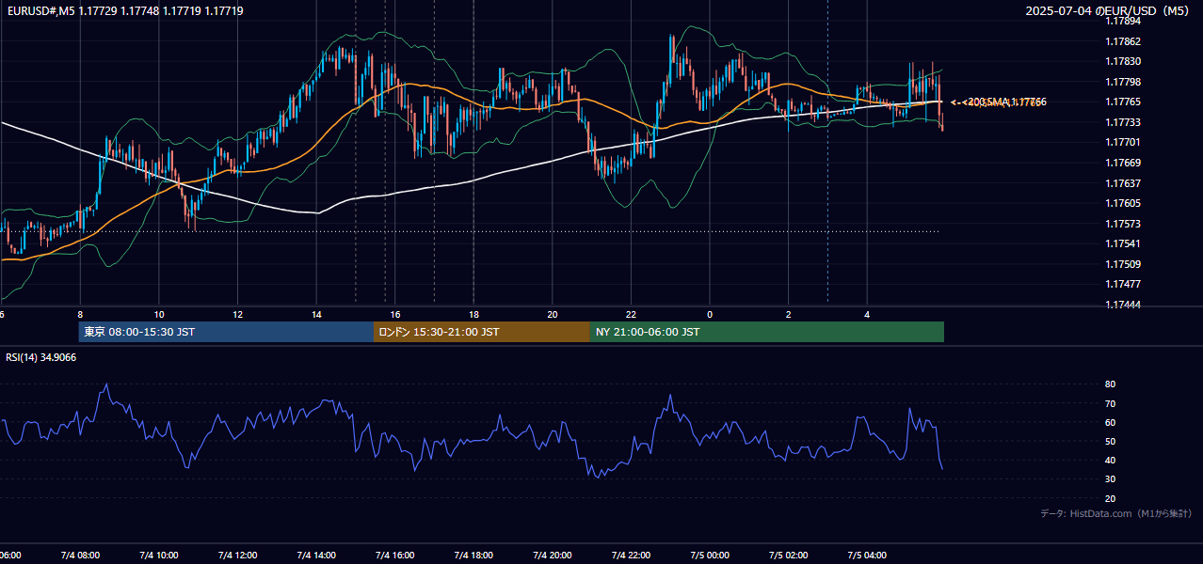
Task: Click price axis label 1.17733
Action: (1122, 122)
